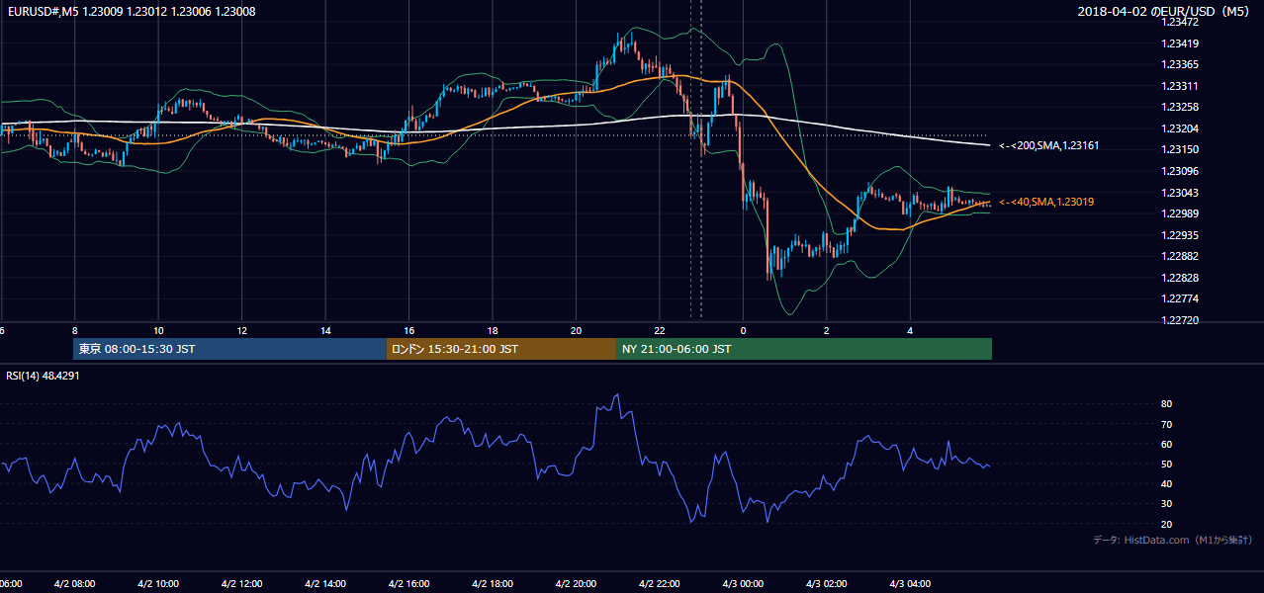Click price axis value 1.22989
This screenshot has width=1264, height=593.
point(1179,213)
